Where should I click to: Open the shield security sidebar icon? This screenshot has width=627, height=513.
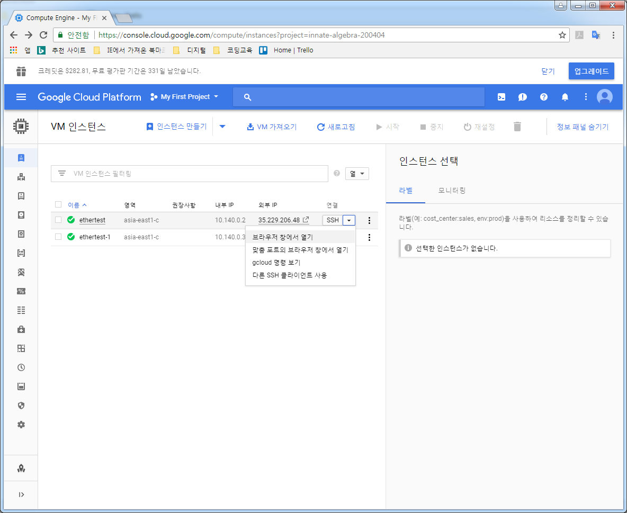[21, 406]
